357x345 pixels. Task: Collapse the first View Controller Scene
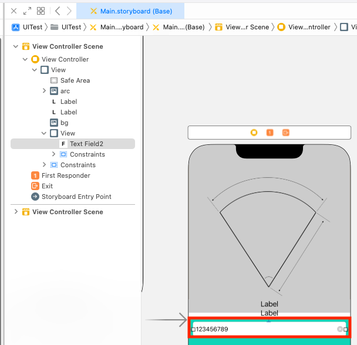click(15, 46)
